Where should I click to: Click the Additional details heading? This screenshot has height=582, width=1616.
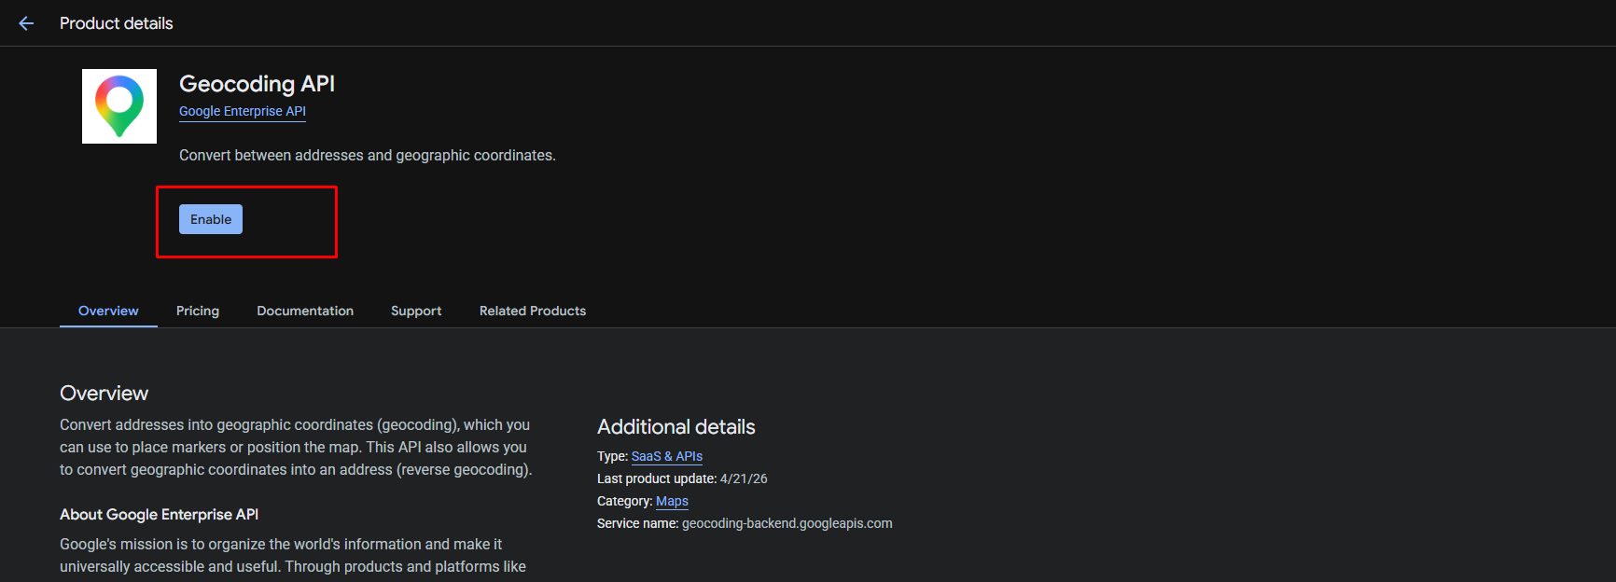tap(676, 427)
